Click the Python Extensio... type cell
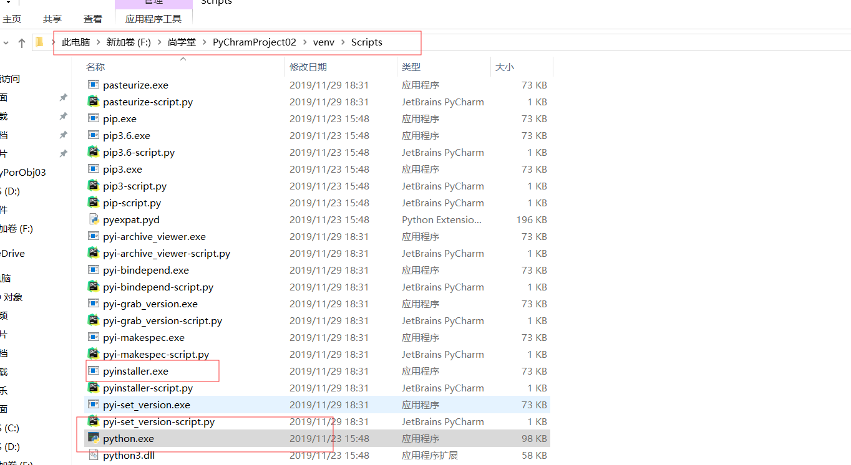The height and width of the screenshot is (465, 851). pos(442,219)
